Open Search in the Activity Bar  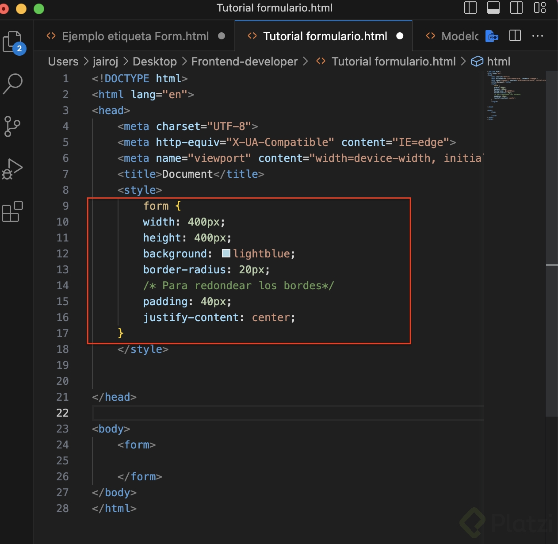coord(13,84)
